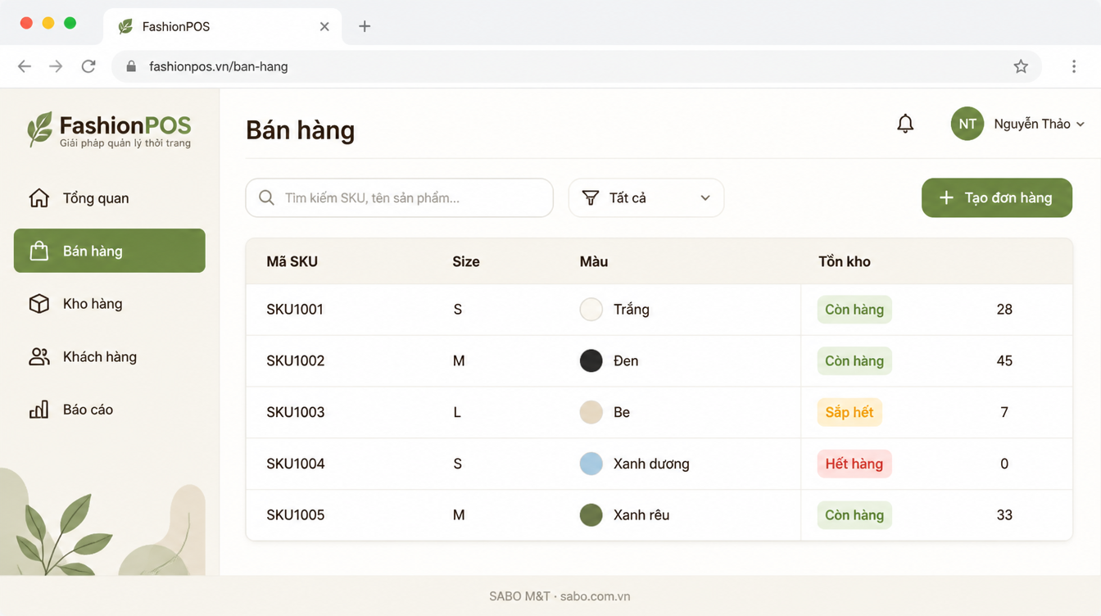
Task: Click the Còn hàng badge in SKU1002 row
Action: click(x=854, y=361)
